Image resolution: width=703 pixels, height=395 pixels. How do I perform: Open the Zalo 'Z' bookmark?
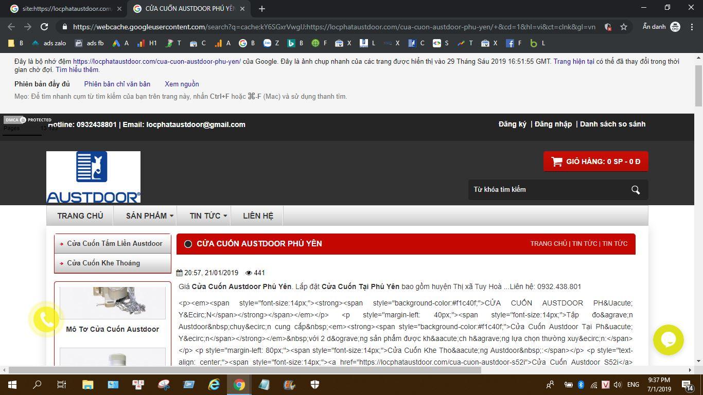[x=271, y=43]
